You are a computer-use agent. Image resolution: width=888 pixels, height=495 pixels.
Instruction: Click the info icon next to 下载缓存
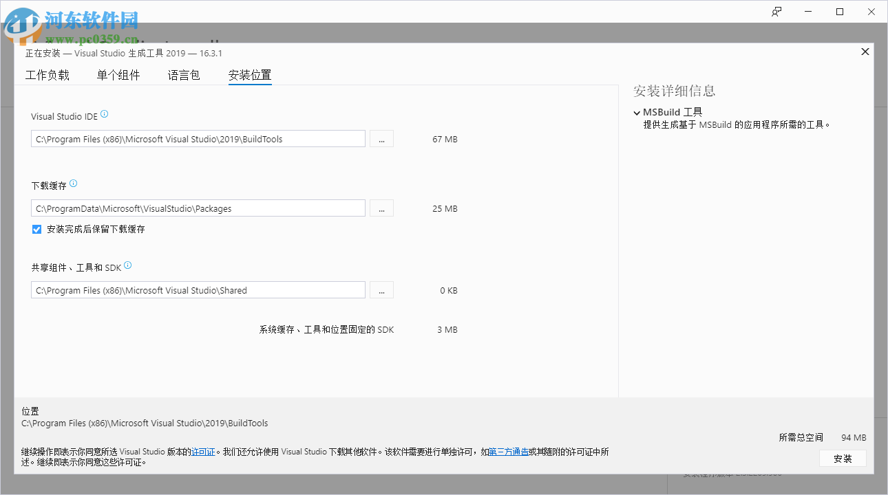(x=74, y=182)
